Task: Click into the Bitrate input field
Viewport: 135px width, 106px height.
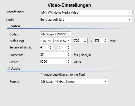Action: click(54, 62)
